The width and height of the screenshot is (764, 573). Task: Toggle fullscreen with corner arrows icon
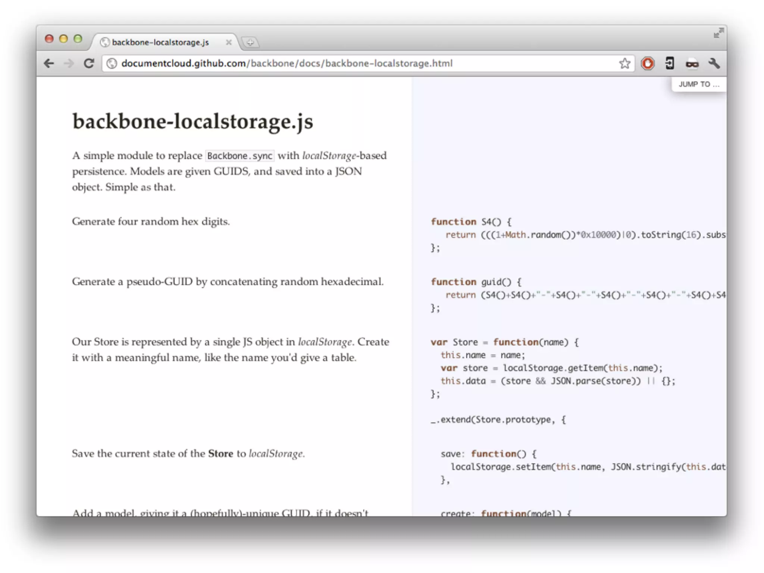tap(718, 33)
